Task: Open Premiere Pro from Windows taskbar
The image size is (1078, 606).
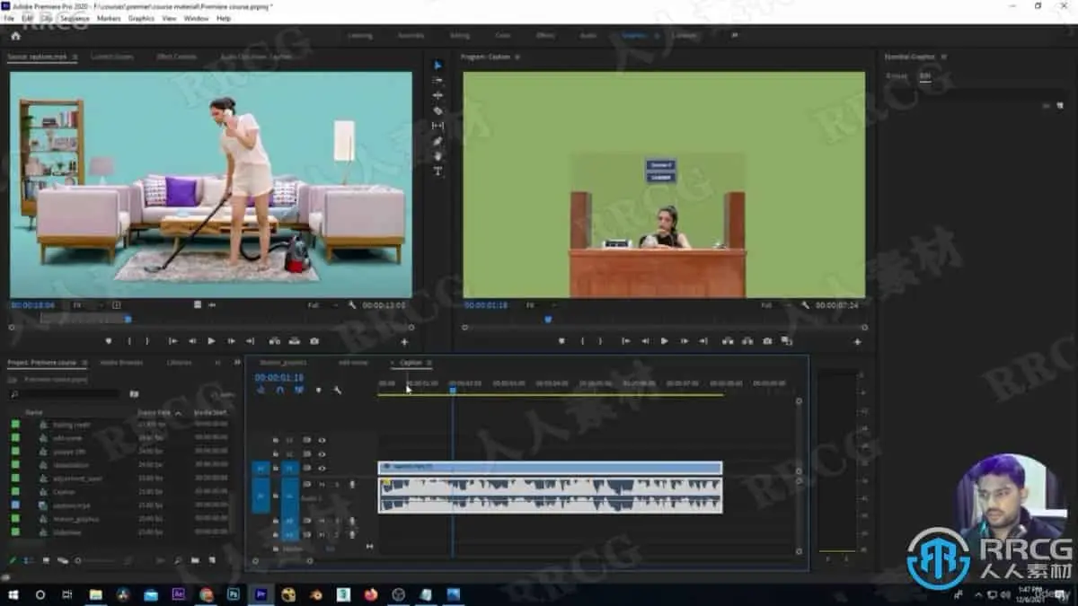Action: (x=261, y=594)
